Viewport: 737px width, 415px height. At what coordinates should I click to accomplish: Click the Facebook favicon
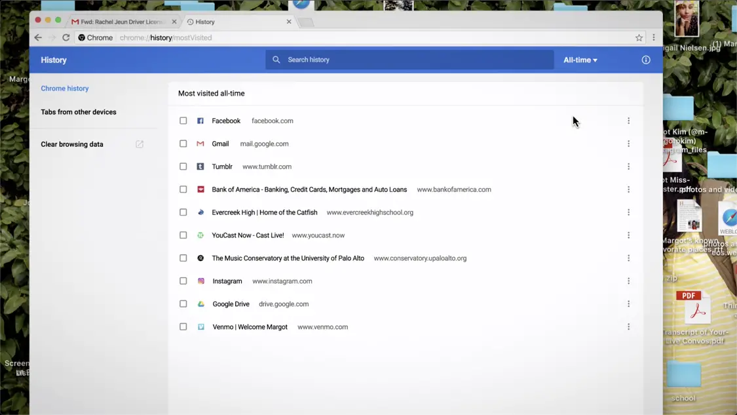[200, 121]
